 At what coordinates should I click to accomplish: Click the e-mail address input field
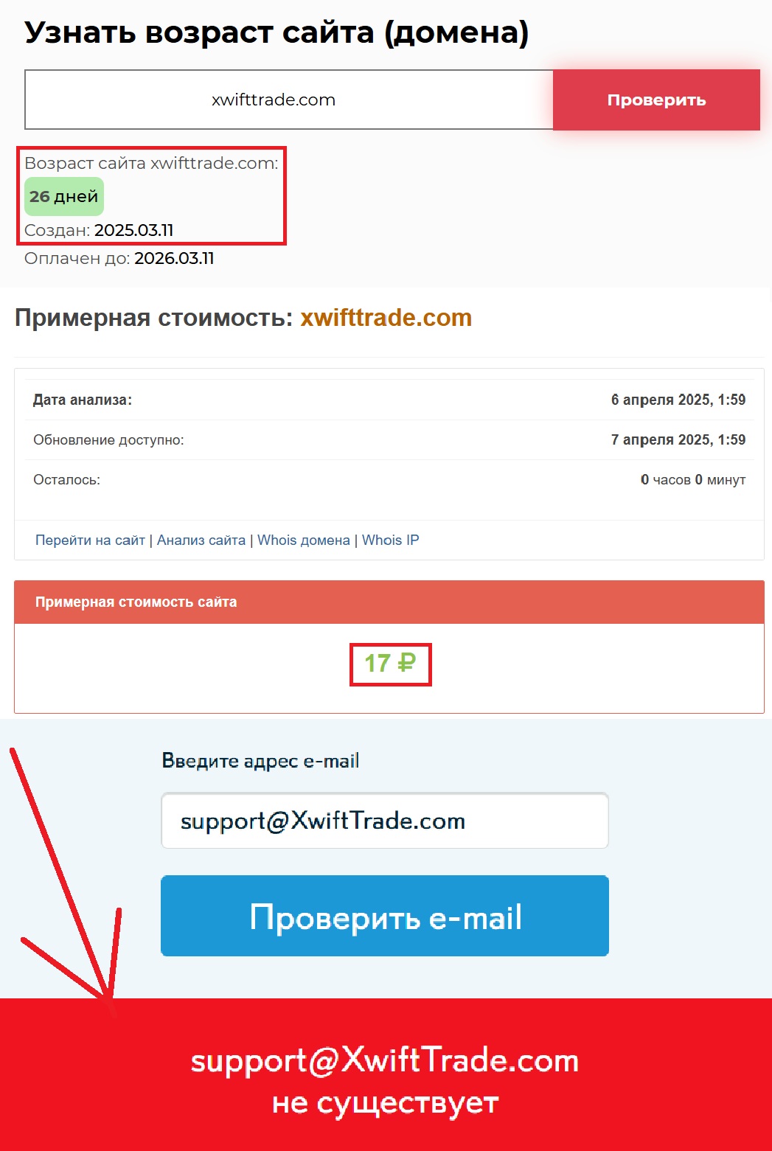click(385, 821)
